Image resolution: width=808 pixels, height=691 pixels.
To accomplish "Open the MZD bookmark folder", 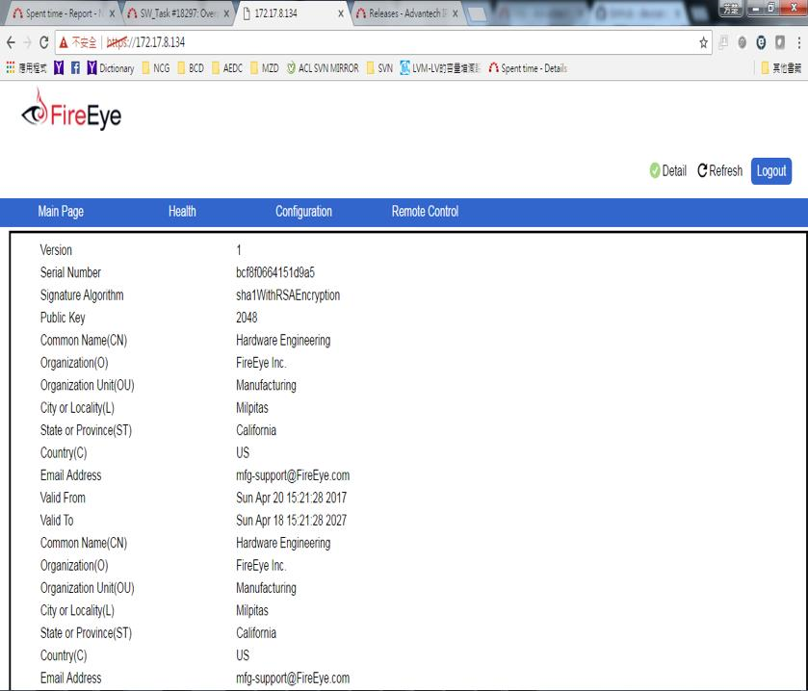I will point(265,68).
